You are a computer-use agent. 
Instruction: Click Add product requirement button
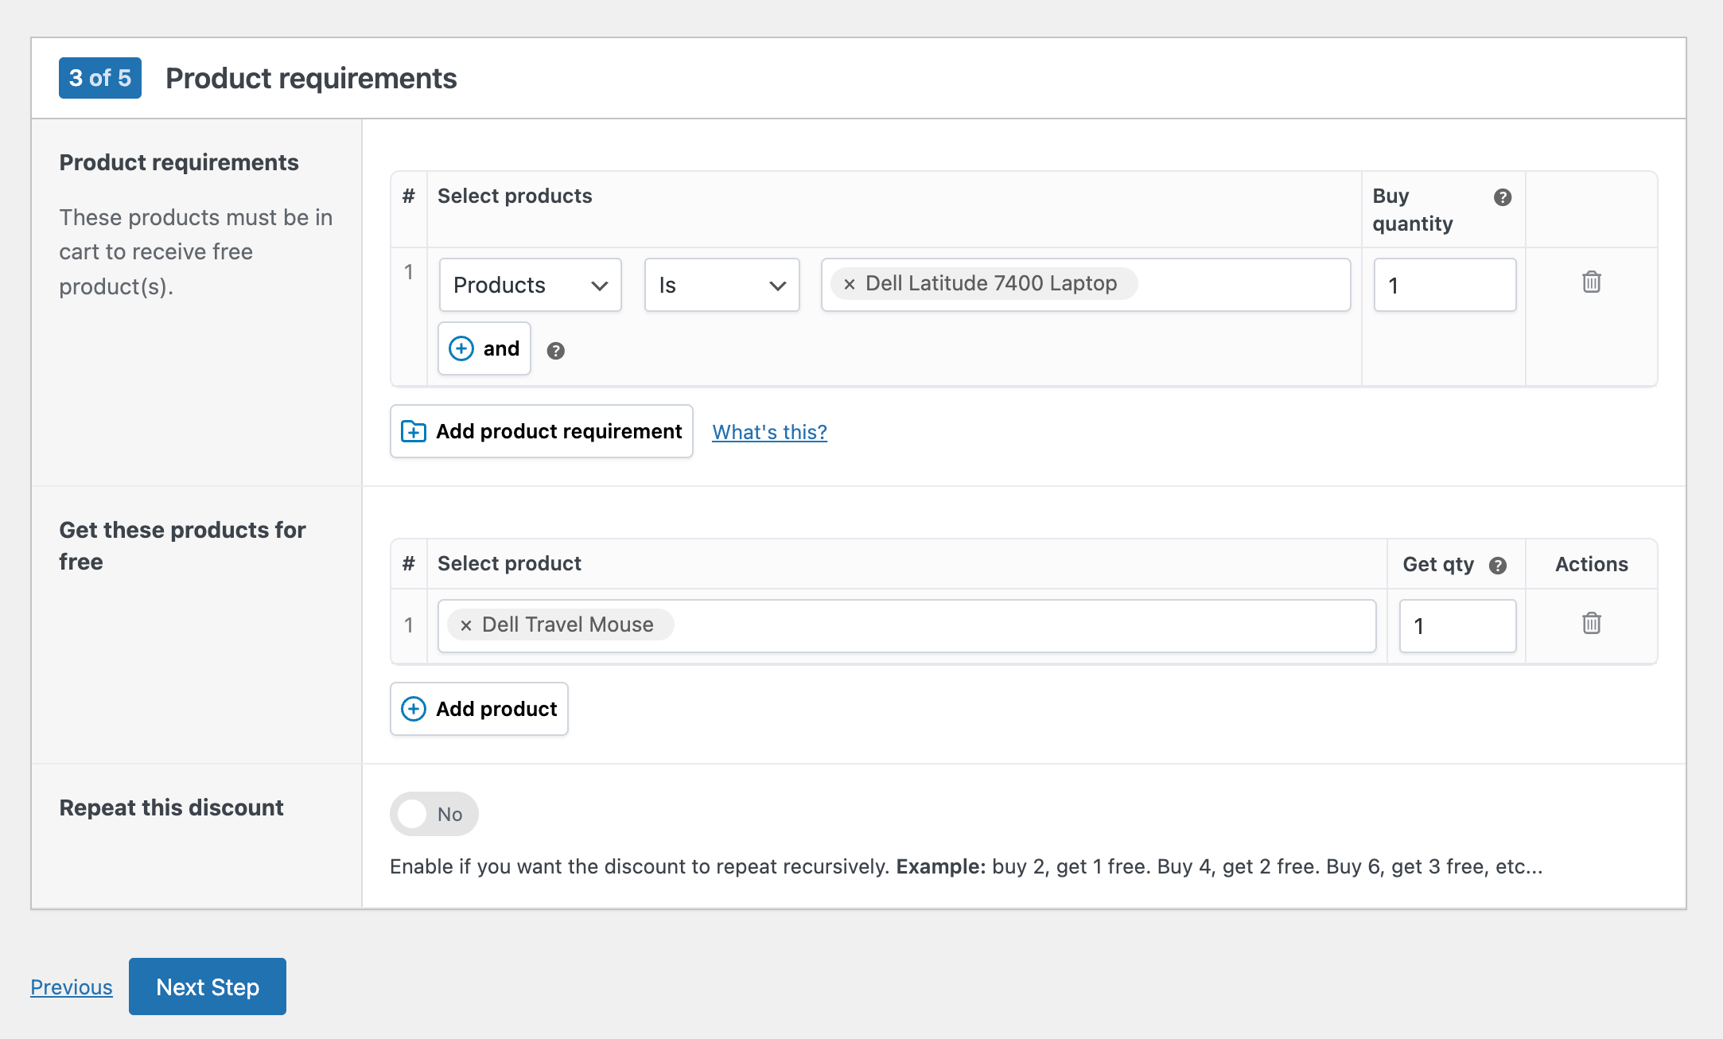(542, 431)
